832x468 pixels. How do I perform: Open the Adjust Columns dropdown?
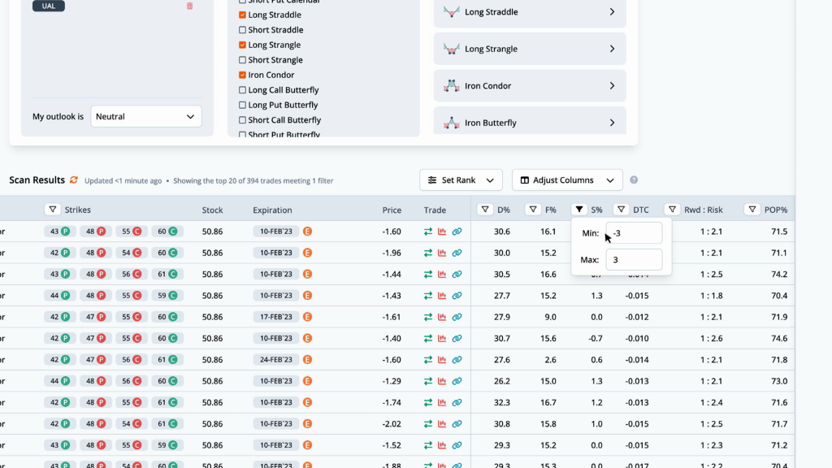pyautogui.click(x=567, y=180)
